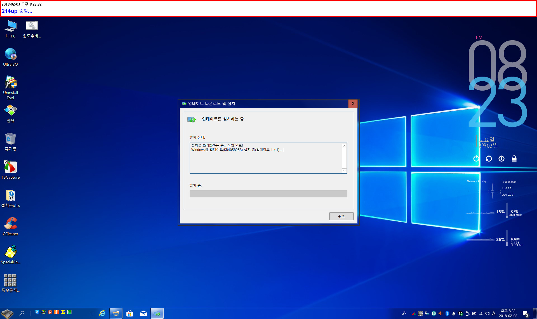Open Microsoft Store from taskbar
Viewport: 537px width, 319px height.
point(129,313)
